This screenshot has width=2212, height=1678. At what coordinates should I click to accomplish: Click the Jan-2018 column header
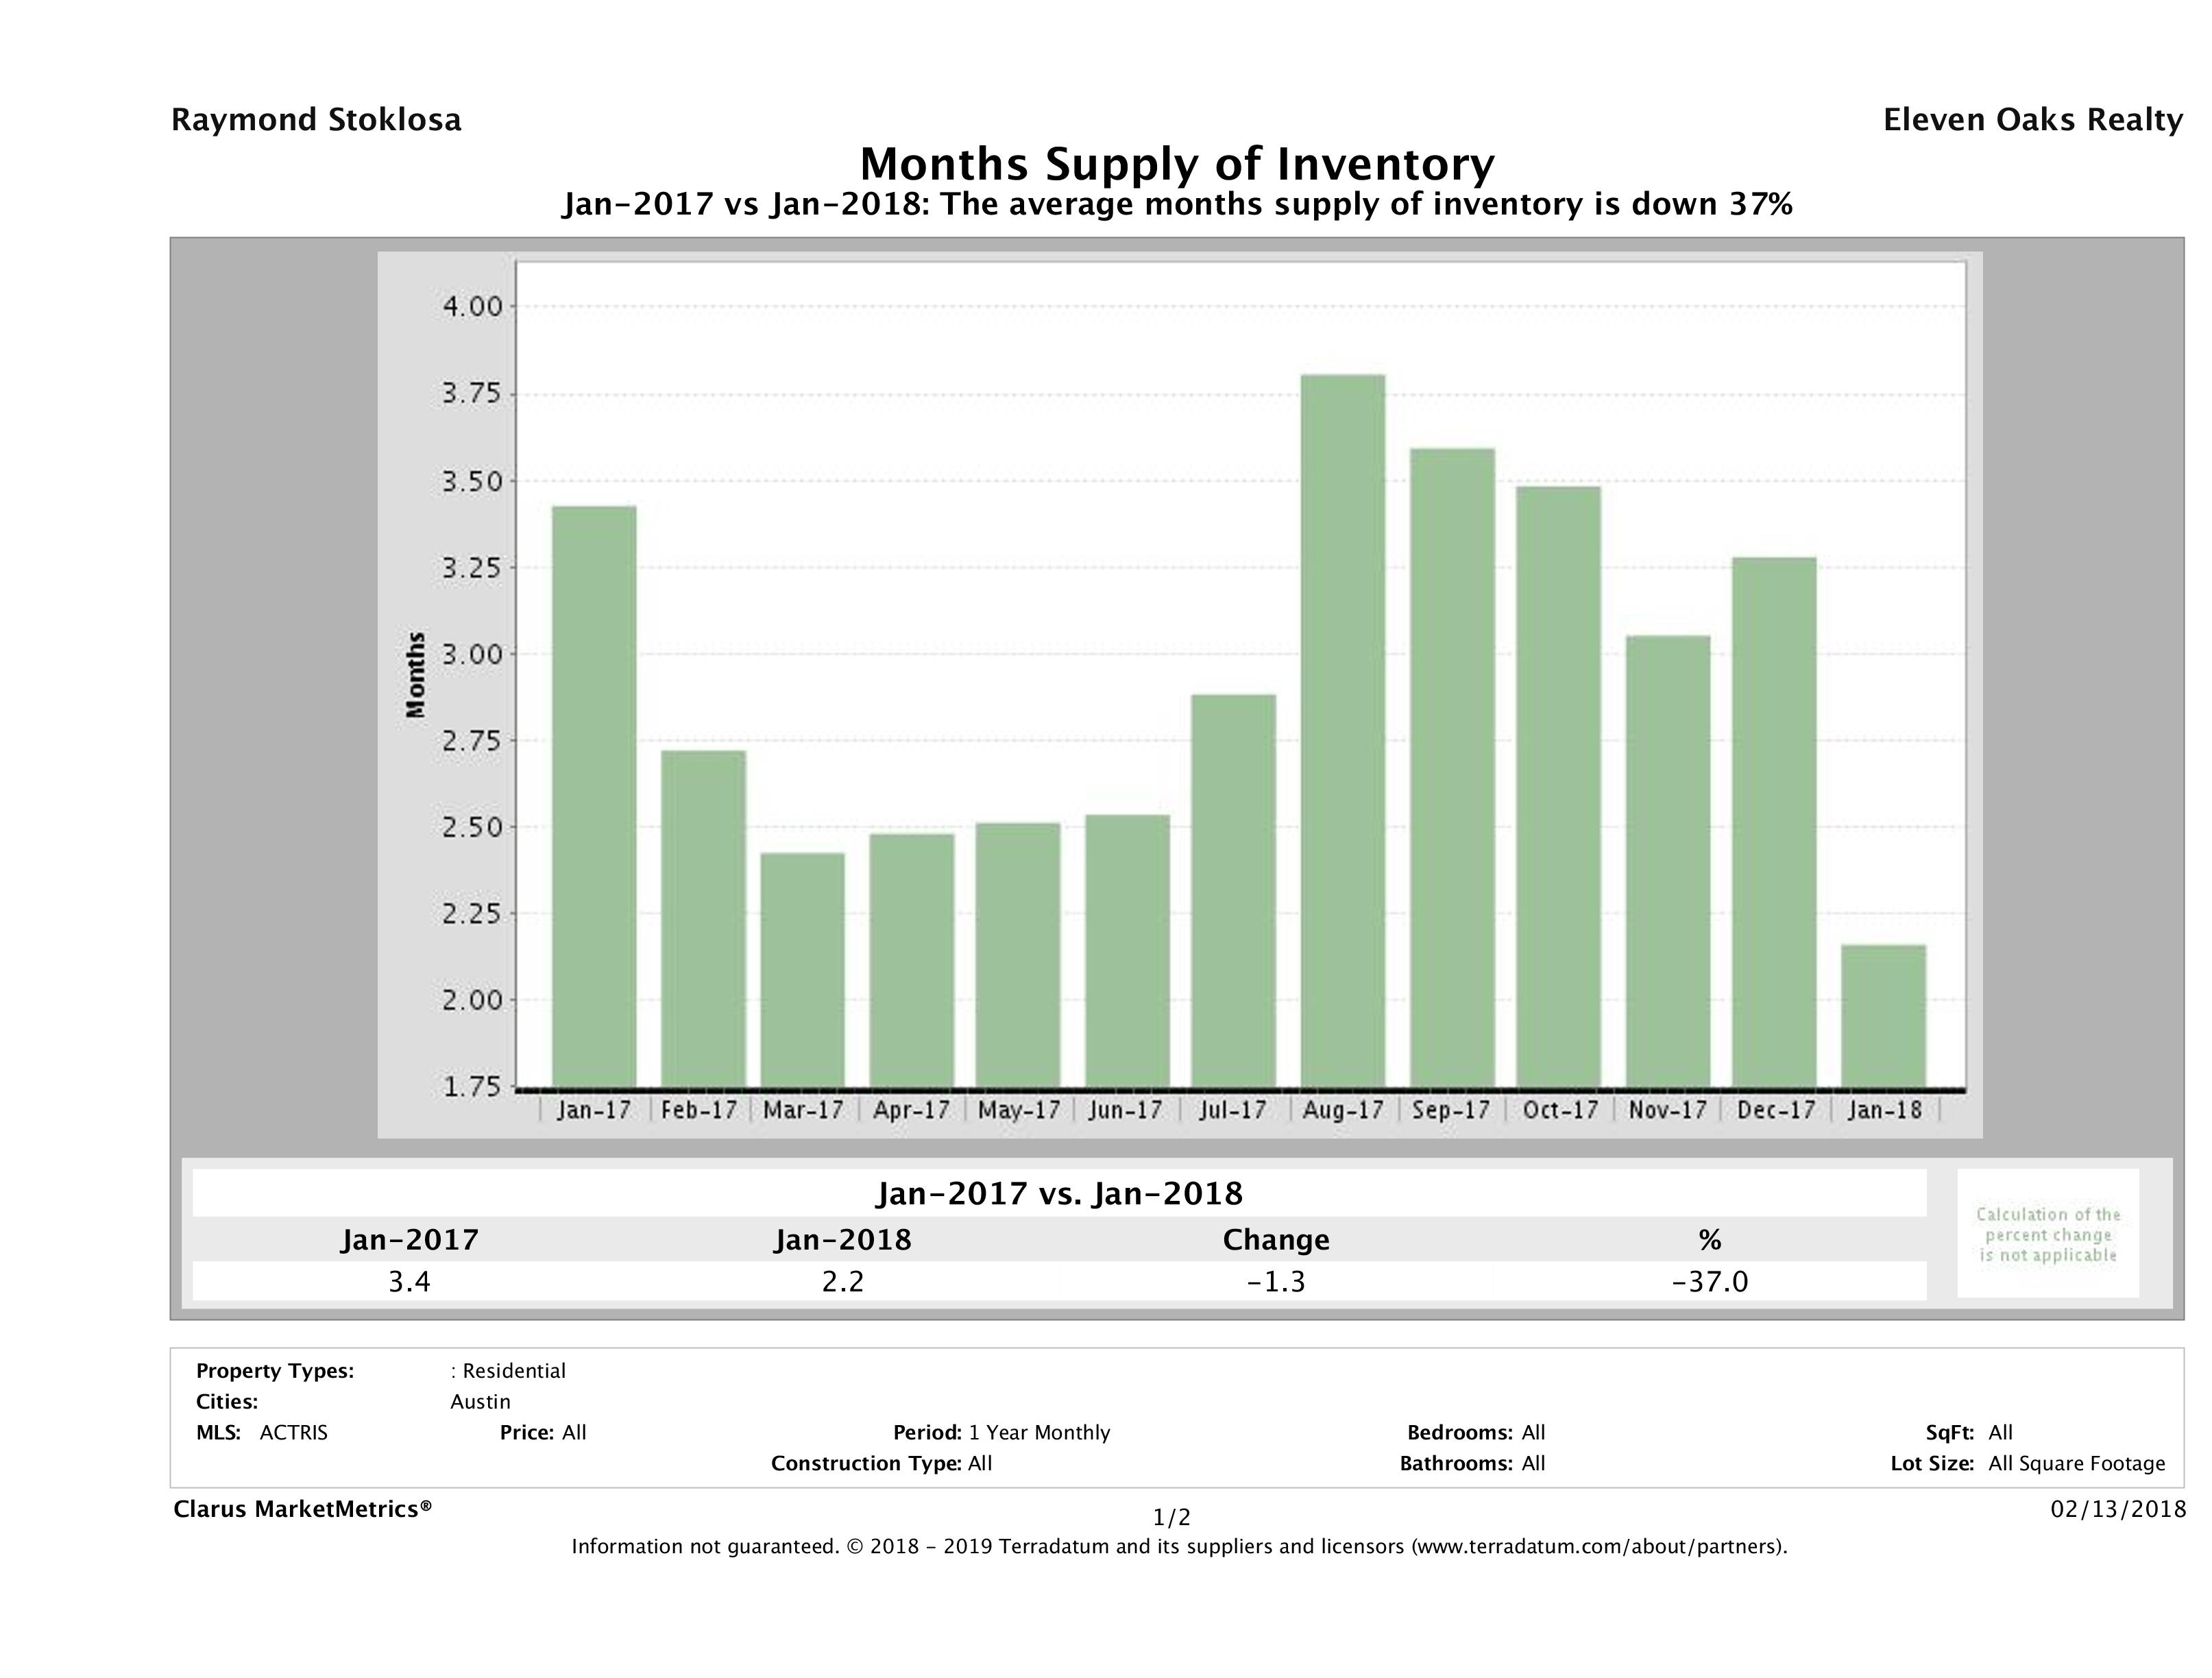point(843,1240)
